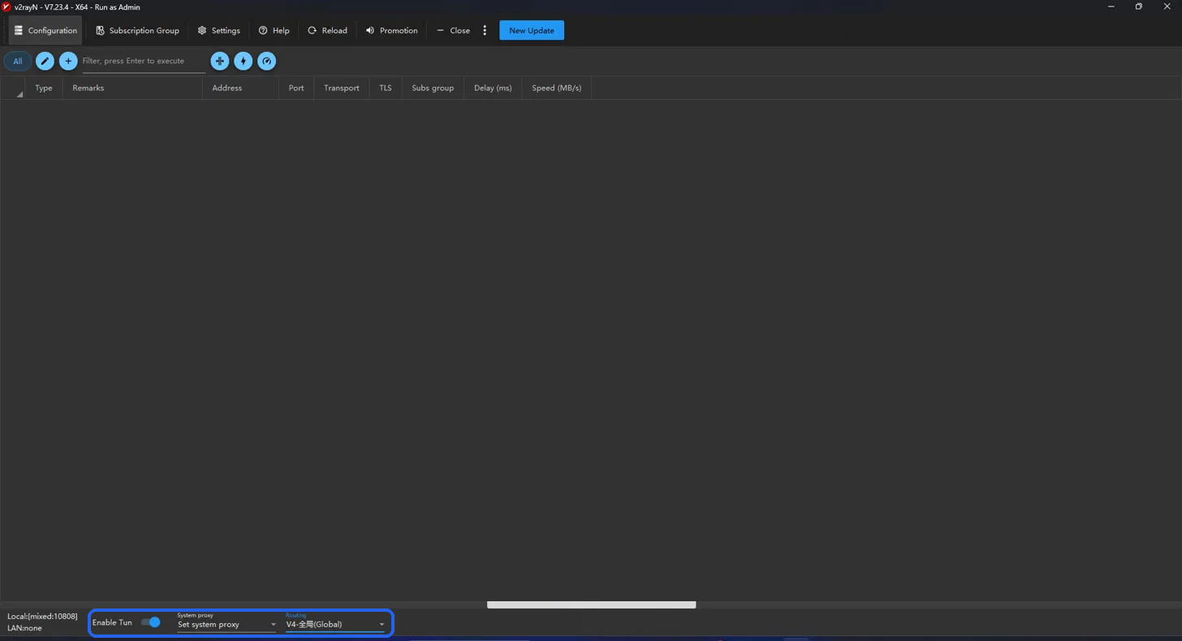Open the Subscription Group menu
This screenshot has height=641, width=1182.
(137, 30)
